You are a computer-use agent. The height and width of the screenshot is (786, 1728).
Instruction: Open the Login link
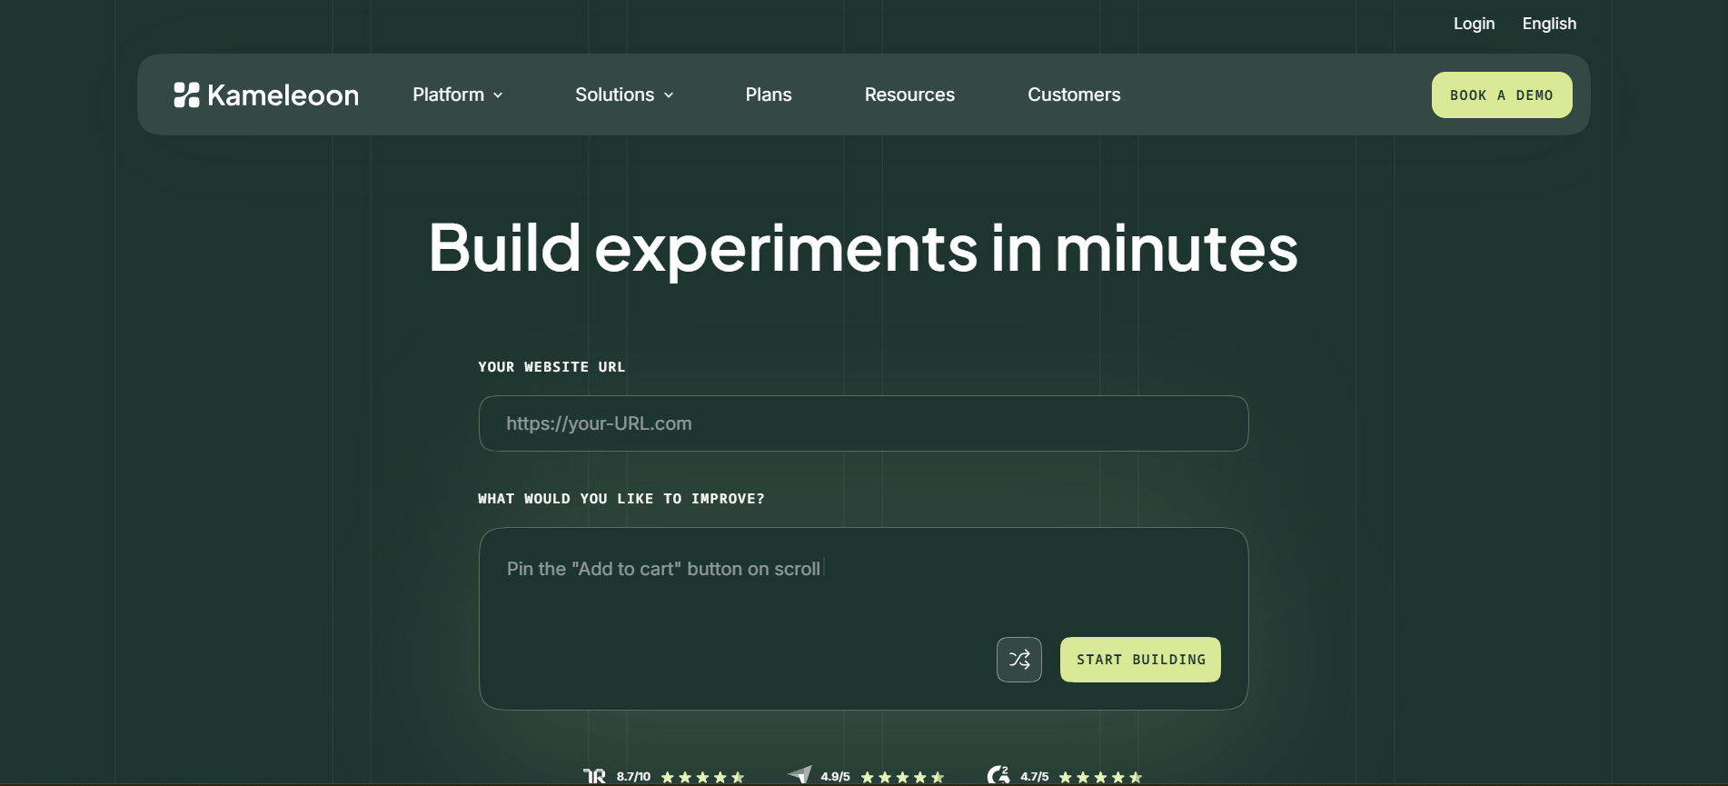[1474, 24]
